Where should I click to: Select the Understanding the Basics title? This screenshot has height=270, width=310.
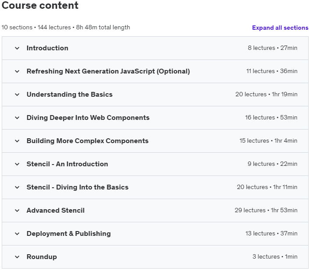(x=70, y=95)
